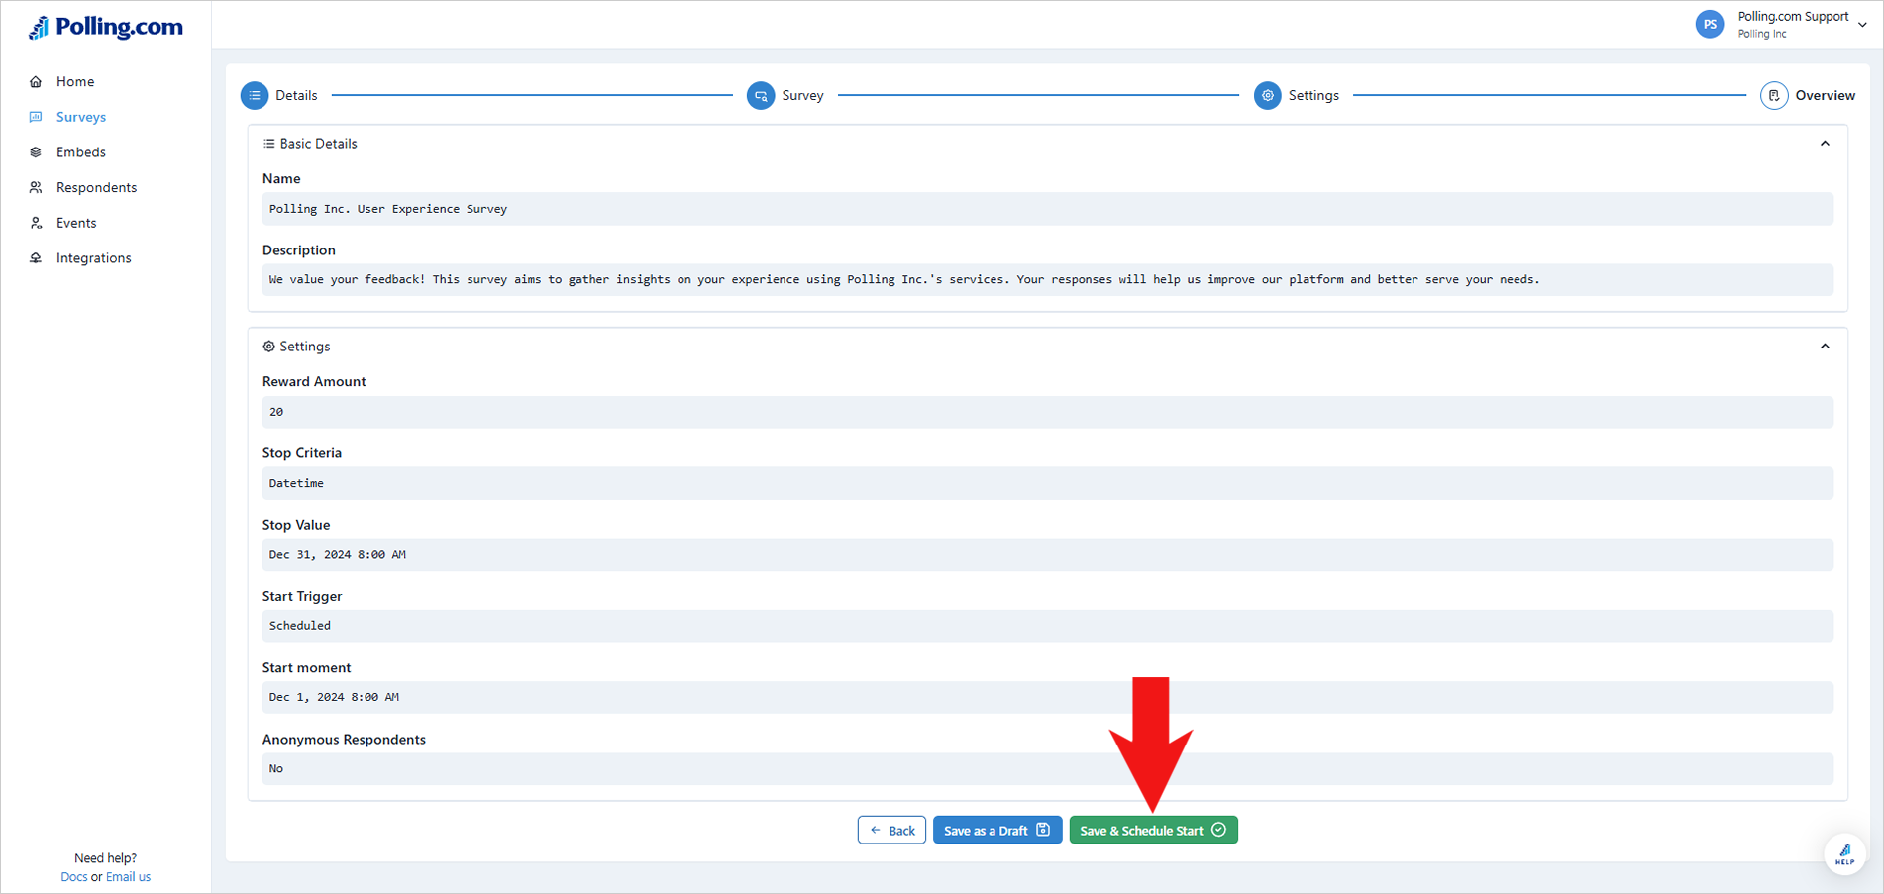Open the Email us link
1884x894 pixels.
(128, 877)
